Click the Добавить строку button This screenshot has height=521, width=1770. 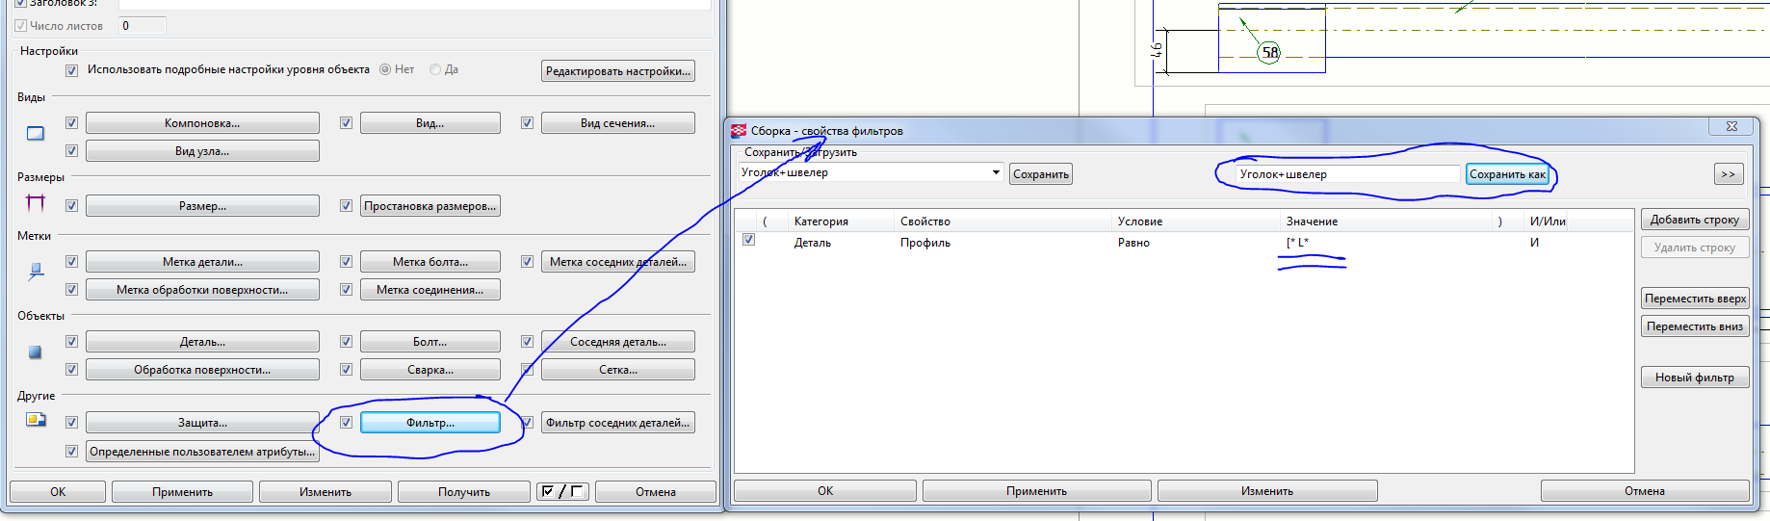[x=1695, y=220]
